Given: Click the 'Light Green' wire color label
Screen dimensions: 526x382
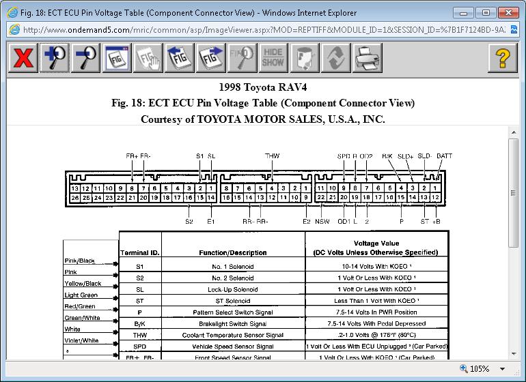Looking at the screenshot, I should coord(81,295).
